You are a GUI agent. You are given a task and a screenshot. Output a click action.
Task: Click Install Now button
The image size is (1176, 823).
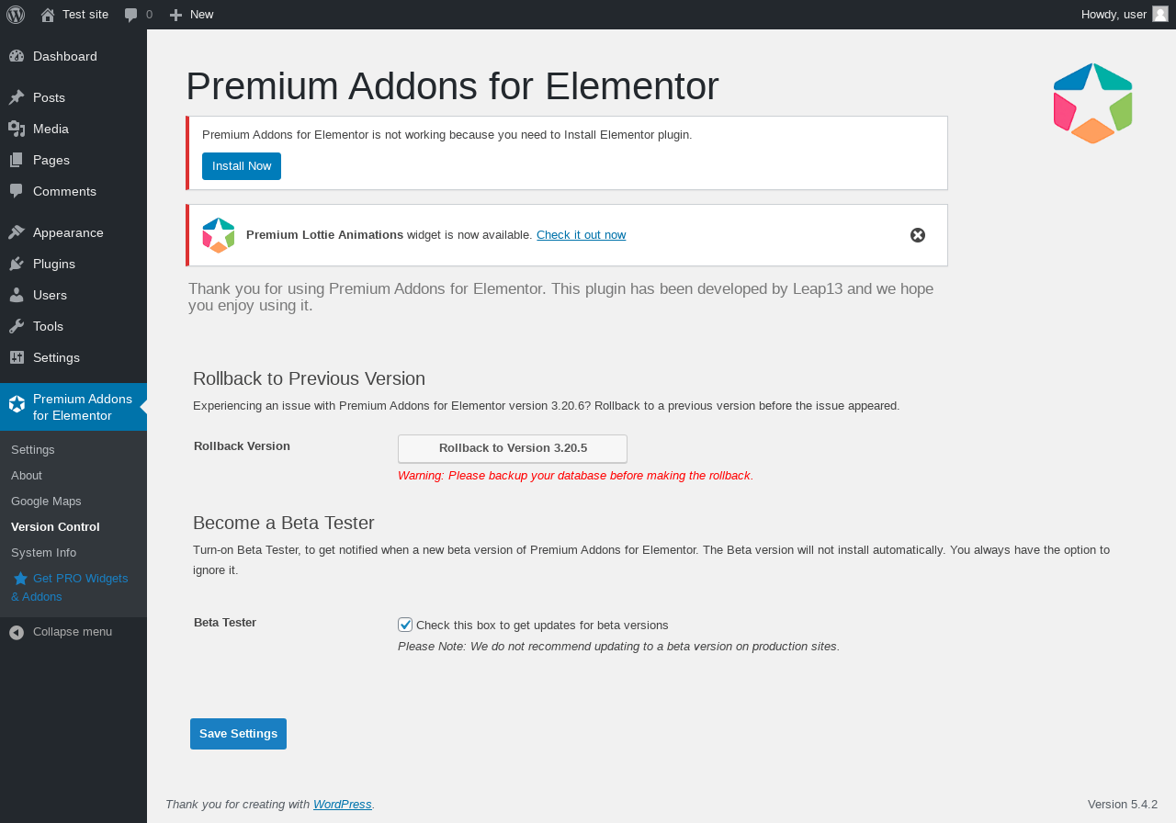click(242, 166)
